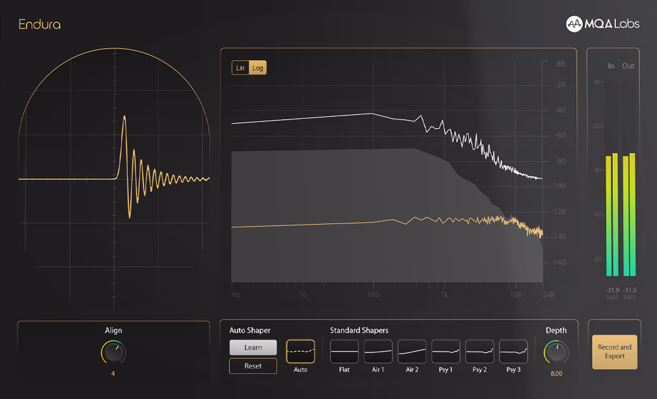Choose the Psy 1 shaper preset
This screenshot has width=657, height=399.
[x=446, y=351]
